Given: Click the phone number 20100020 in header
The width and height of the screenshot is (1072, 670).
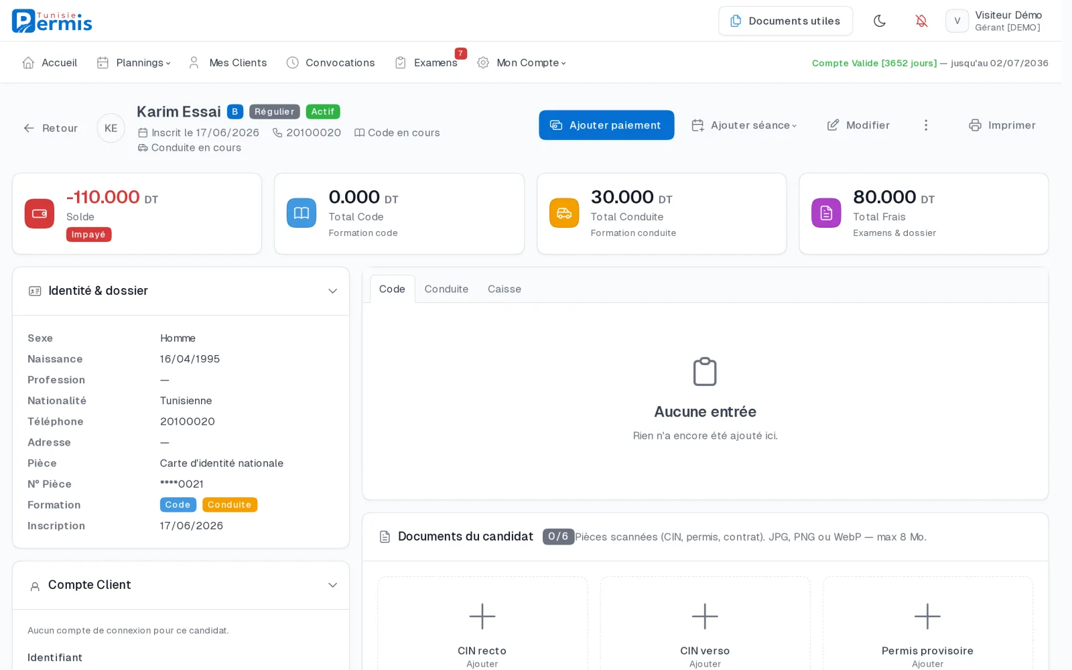Looking at the screenshot, I should tap(314, 133).
